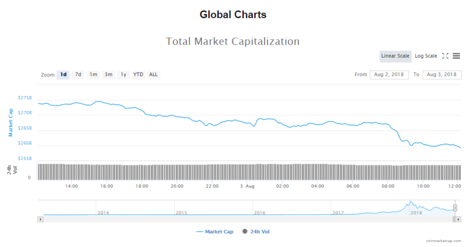Set zoom to 3m
467x247 pixels.
pos(109,75)
